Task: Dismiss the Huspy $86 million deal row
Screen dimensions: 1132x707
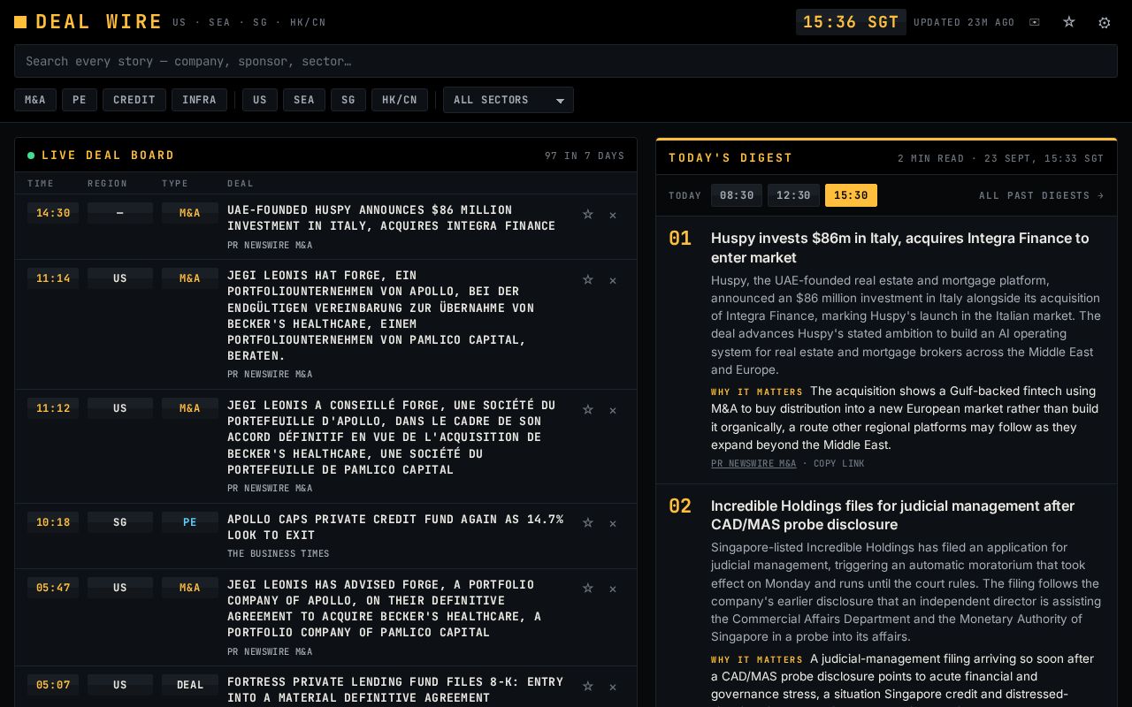Action: [x=612, y=215]
